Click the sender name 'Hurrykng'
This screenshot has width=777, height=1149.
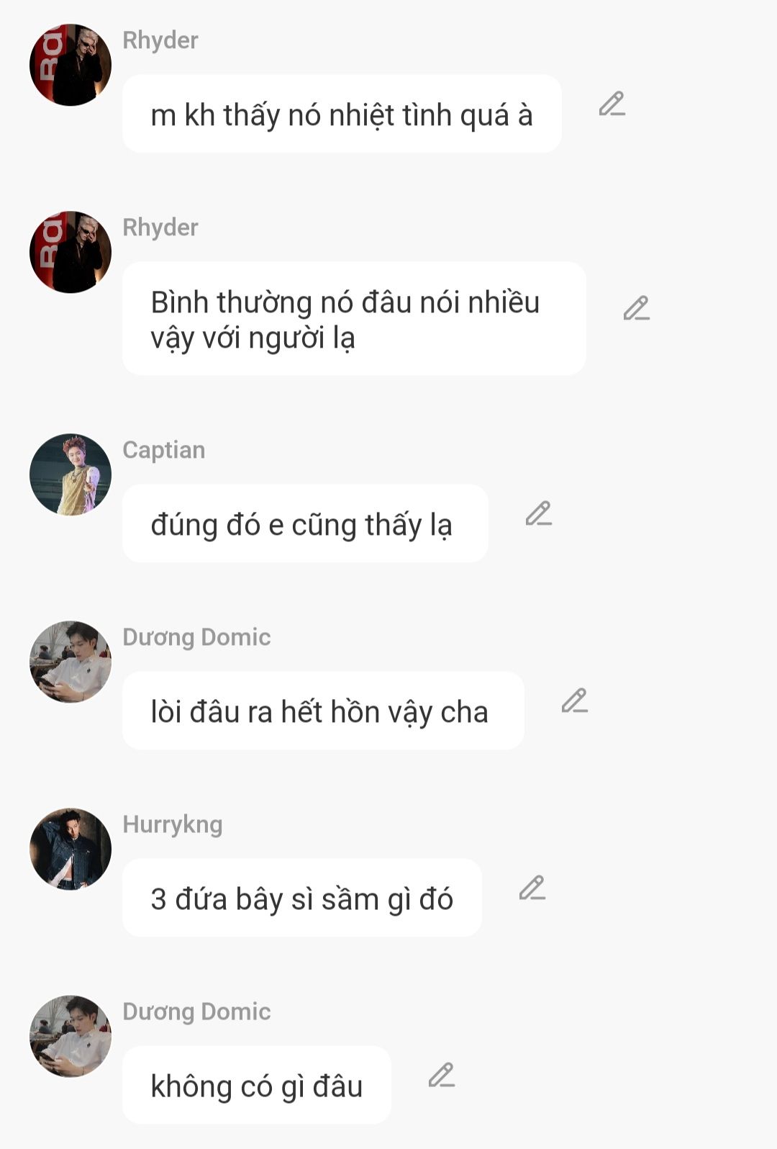point(173,824)
